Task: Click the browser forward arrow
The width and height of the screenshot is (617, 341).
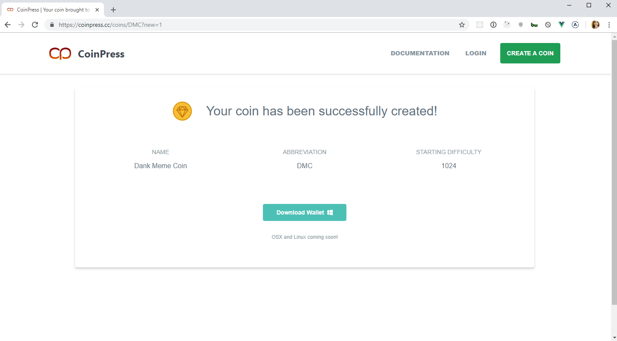Action: [21, 25]
